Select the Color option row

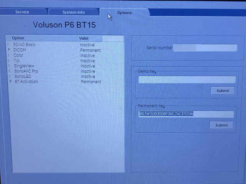tap(65, 55)
